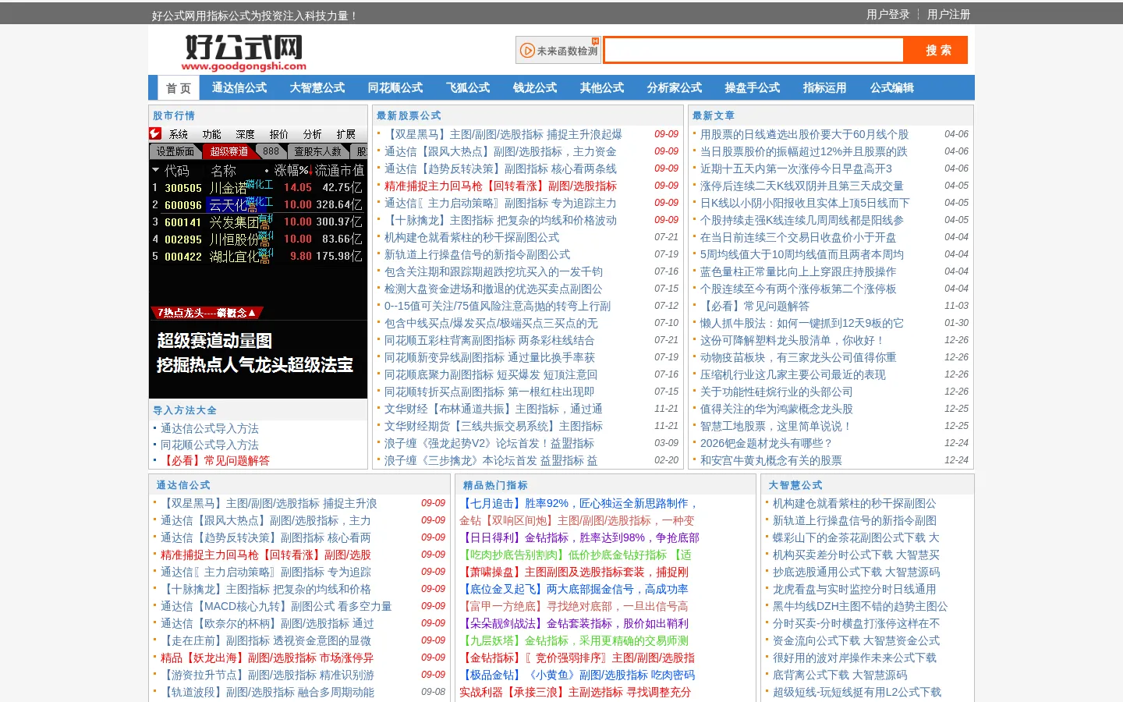The image size is (1123, 702).
Task: Click the 精品热门指标 section heading
Action: [x=495, y=485]
